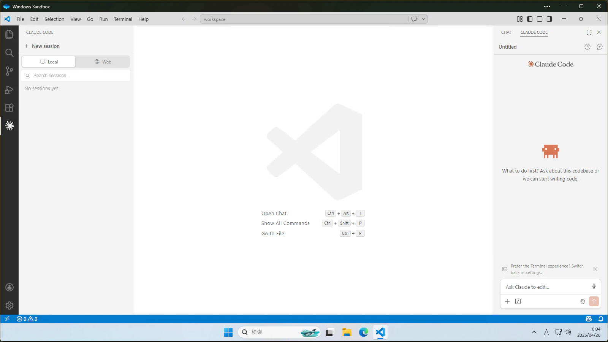Expand the chat dropdown chevron in title bar
Image resolution: width=608 pixels, height=342 pixels.
point(423,19)
